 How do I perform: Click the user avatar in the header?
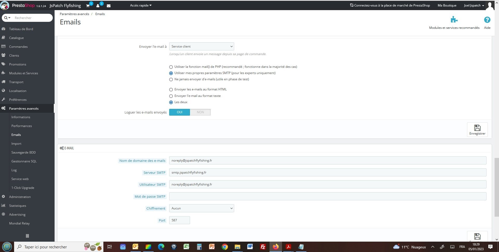pyautogui.click(x=490, y=5)
